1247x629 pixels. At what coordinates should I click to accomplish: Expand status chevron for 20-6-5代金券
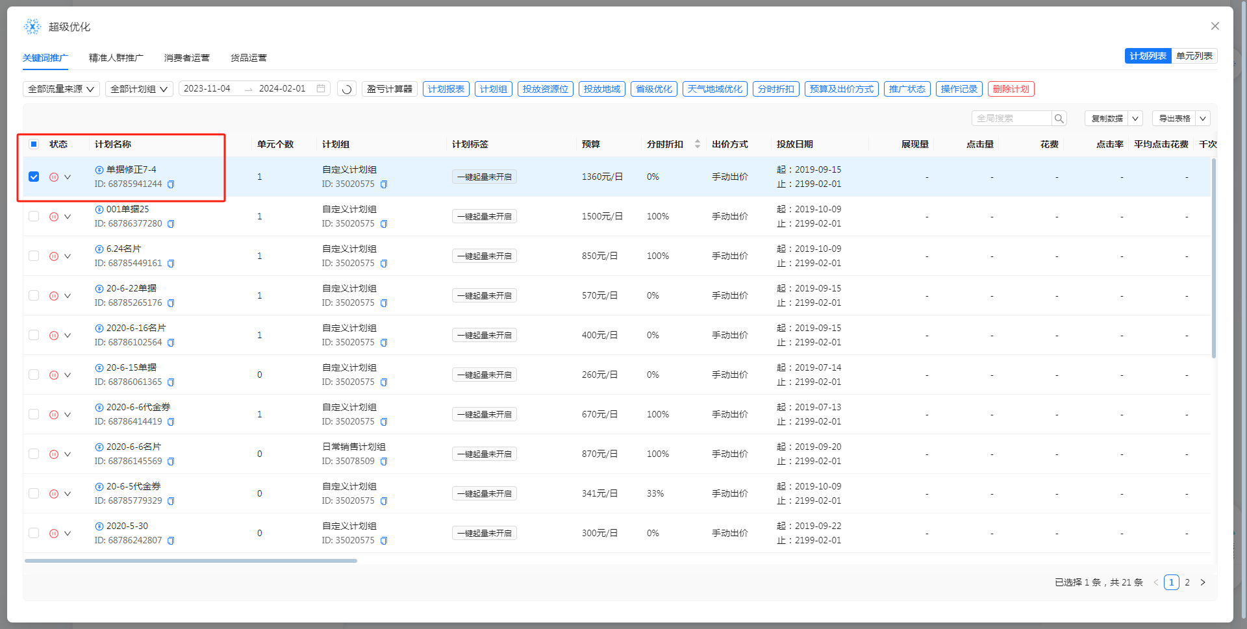click(x=68, y=494)
